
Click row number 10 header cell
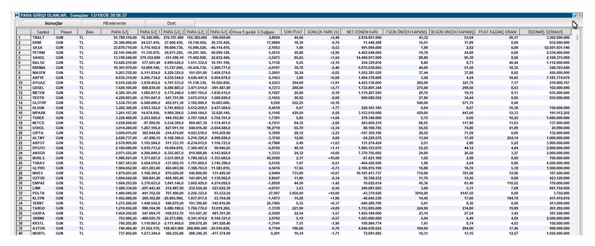[x=24, y=83]
